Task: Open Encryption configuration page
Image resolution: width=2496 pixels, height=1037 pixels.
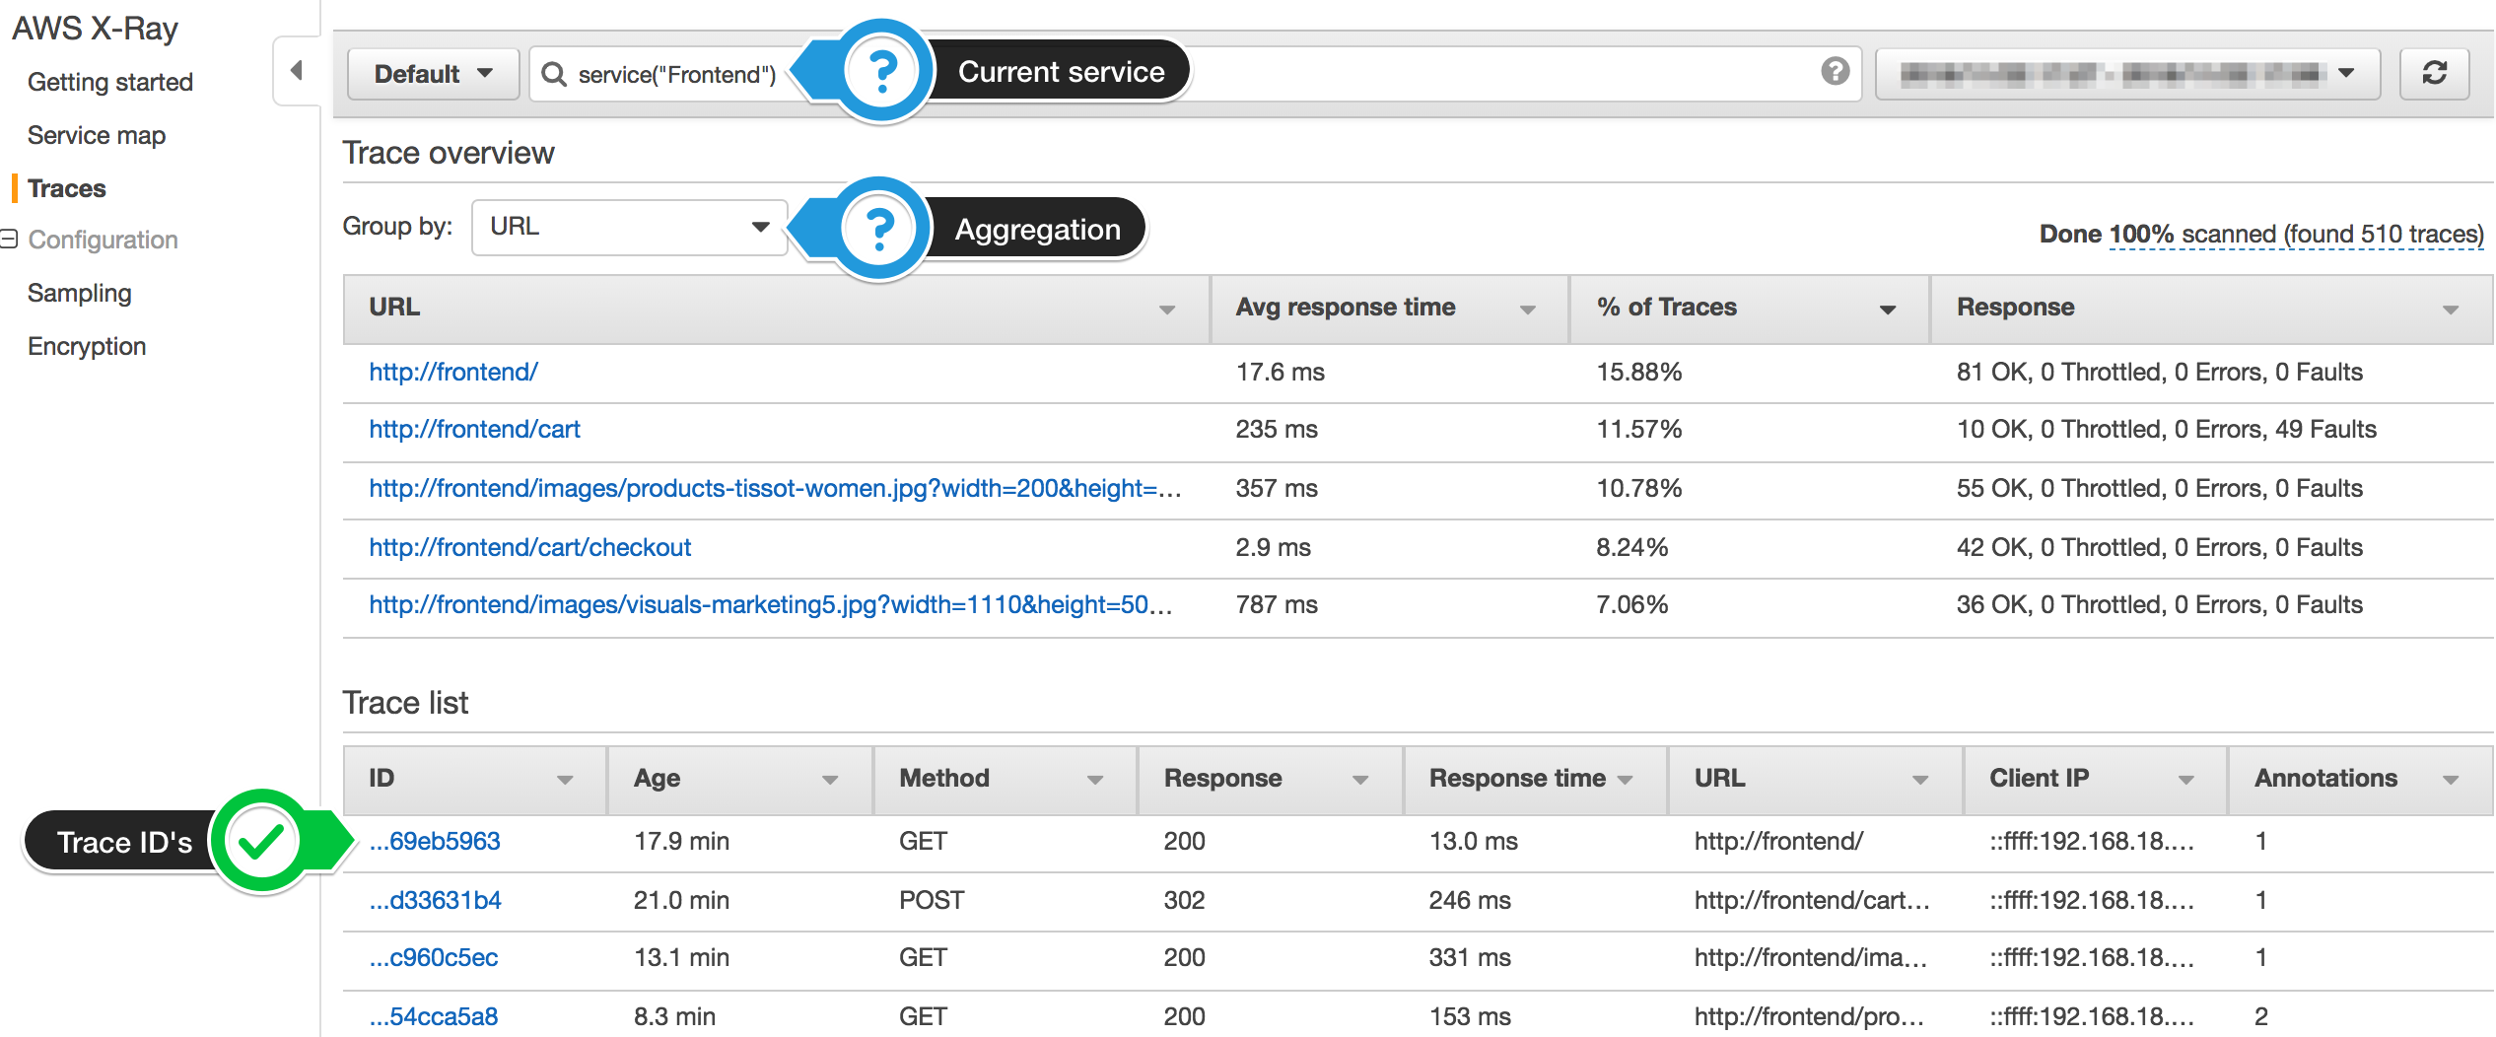Action: click(87, 347)
